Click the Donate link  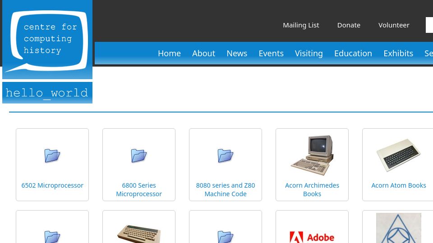point(349,25)
